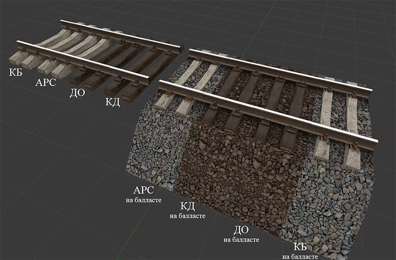Select the standalone КД text label
The image size is (396, 260).
tap(112, 102)
